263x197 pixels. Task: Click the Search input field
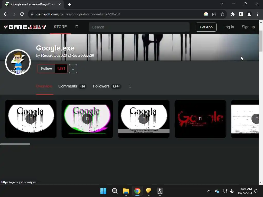[139, 27]
